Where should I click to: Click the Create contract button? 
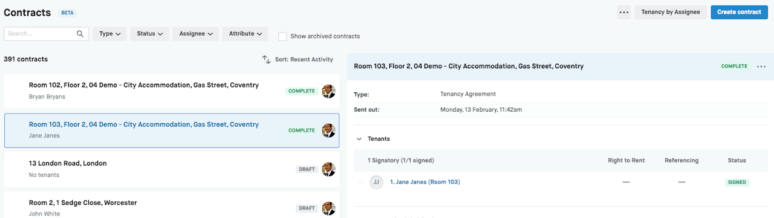(x=740, y=12)
